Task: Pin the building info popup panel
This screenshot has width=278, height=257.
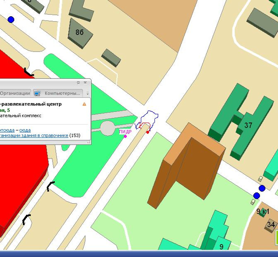Action: [x=78, y=83]
